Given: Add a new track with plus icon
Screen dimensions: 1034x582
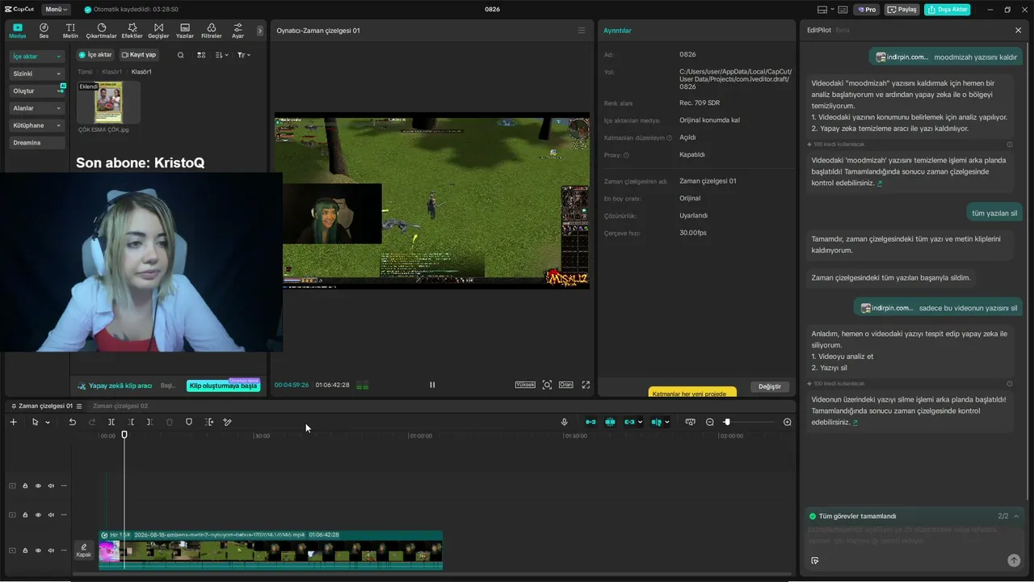Looking at the screenshot, I should coord(13,422).
